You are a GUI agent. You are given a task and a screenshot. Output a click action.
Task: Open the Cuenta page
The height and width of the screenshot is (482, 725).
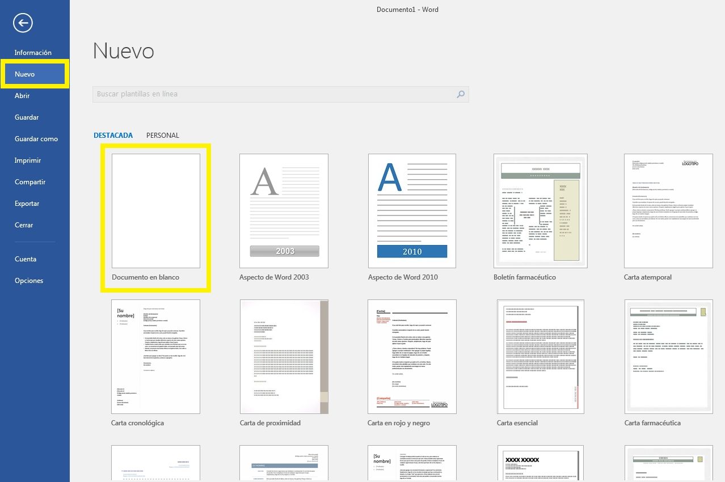click(26, 259)
